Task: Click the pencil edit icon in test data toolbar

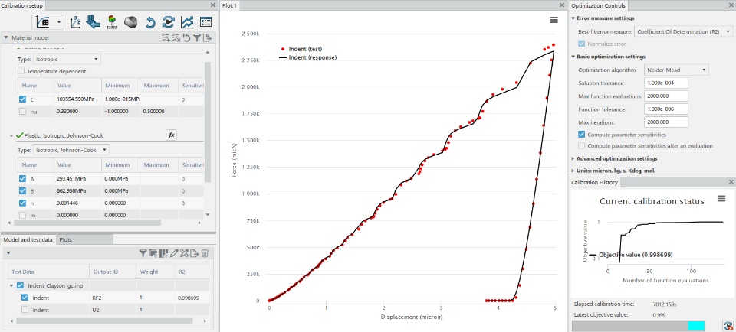Action: [174, 253]
